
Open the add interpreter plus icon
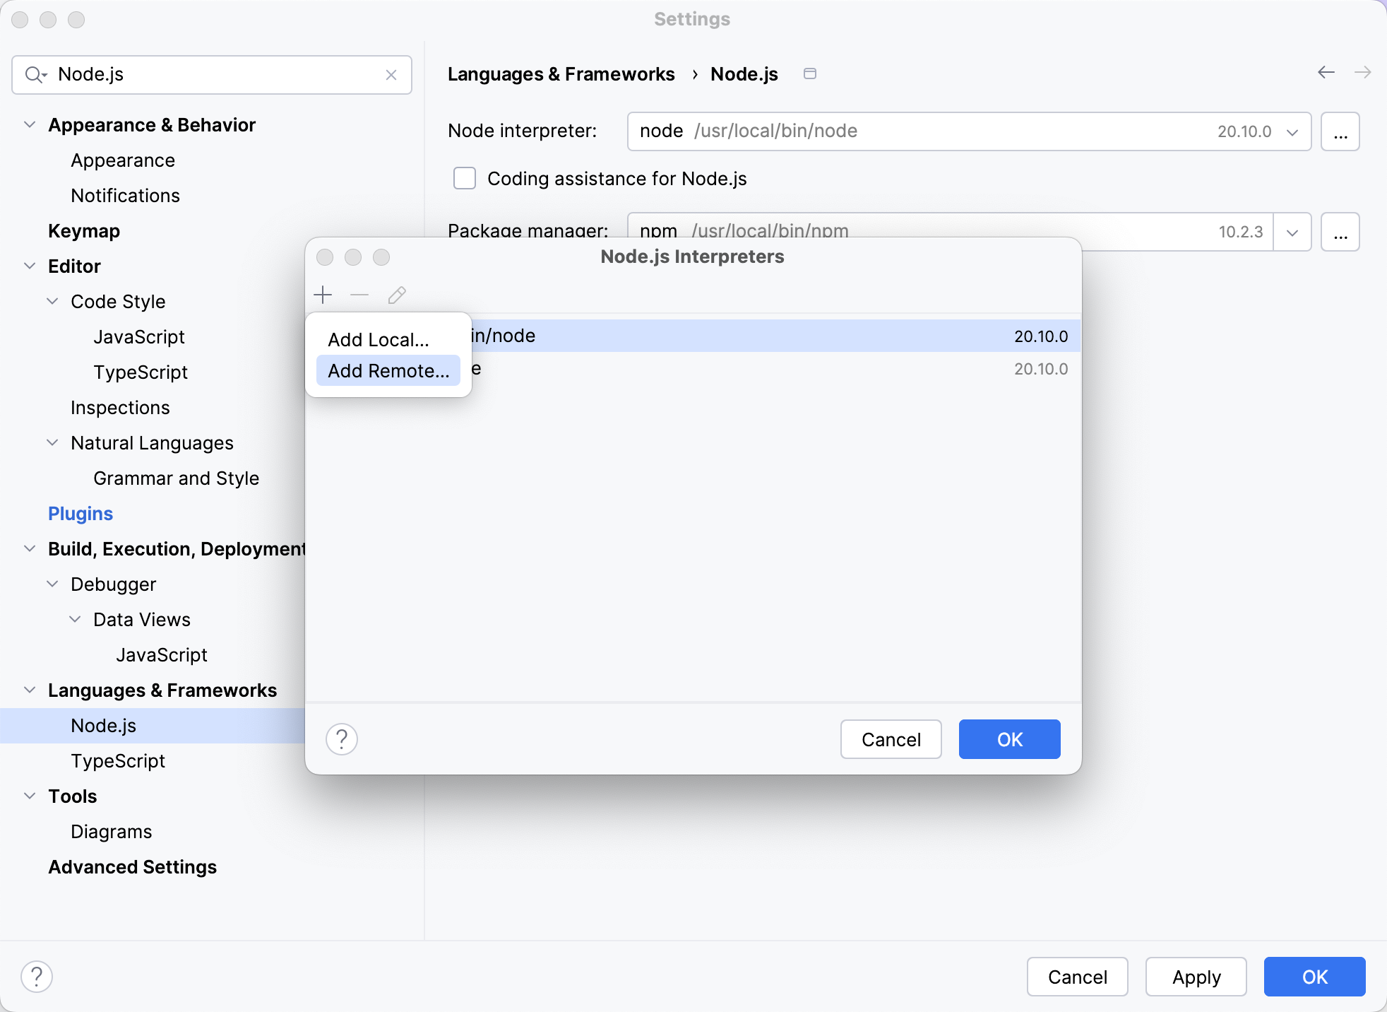pyautogui.click(x=323, y=295)
